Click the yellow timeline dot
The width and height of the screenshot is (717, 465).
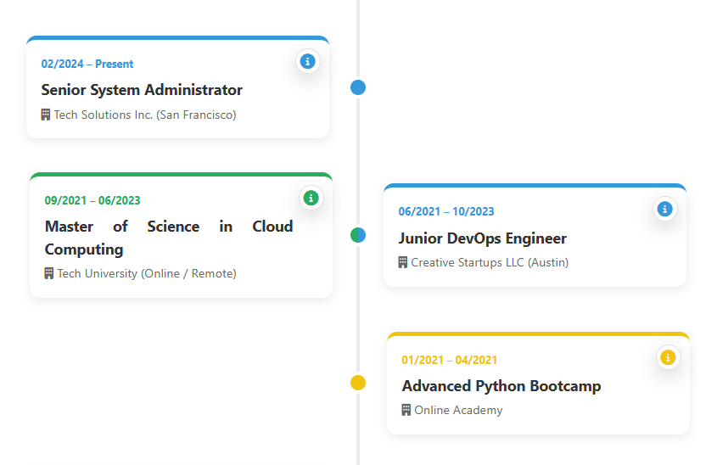358,383
